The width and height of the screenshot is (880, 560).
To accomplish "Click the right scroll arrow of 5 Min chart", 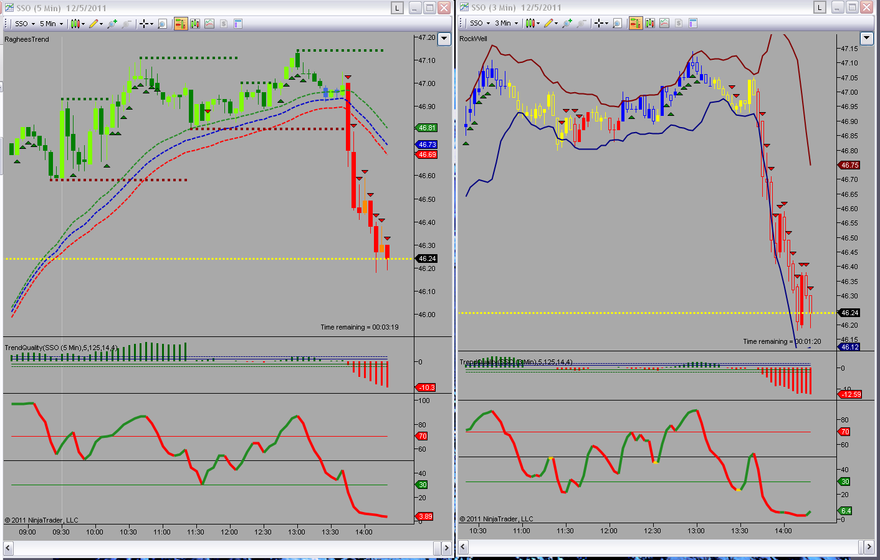I will [x=446, y=548].
